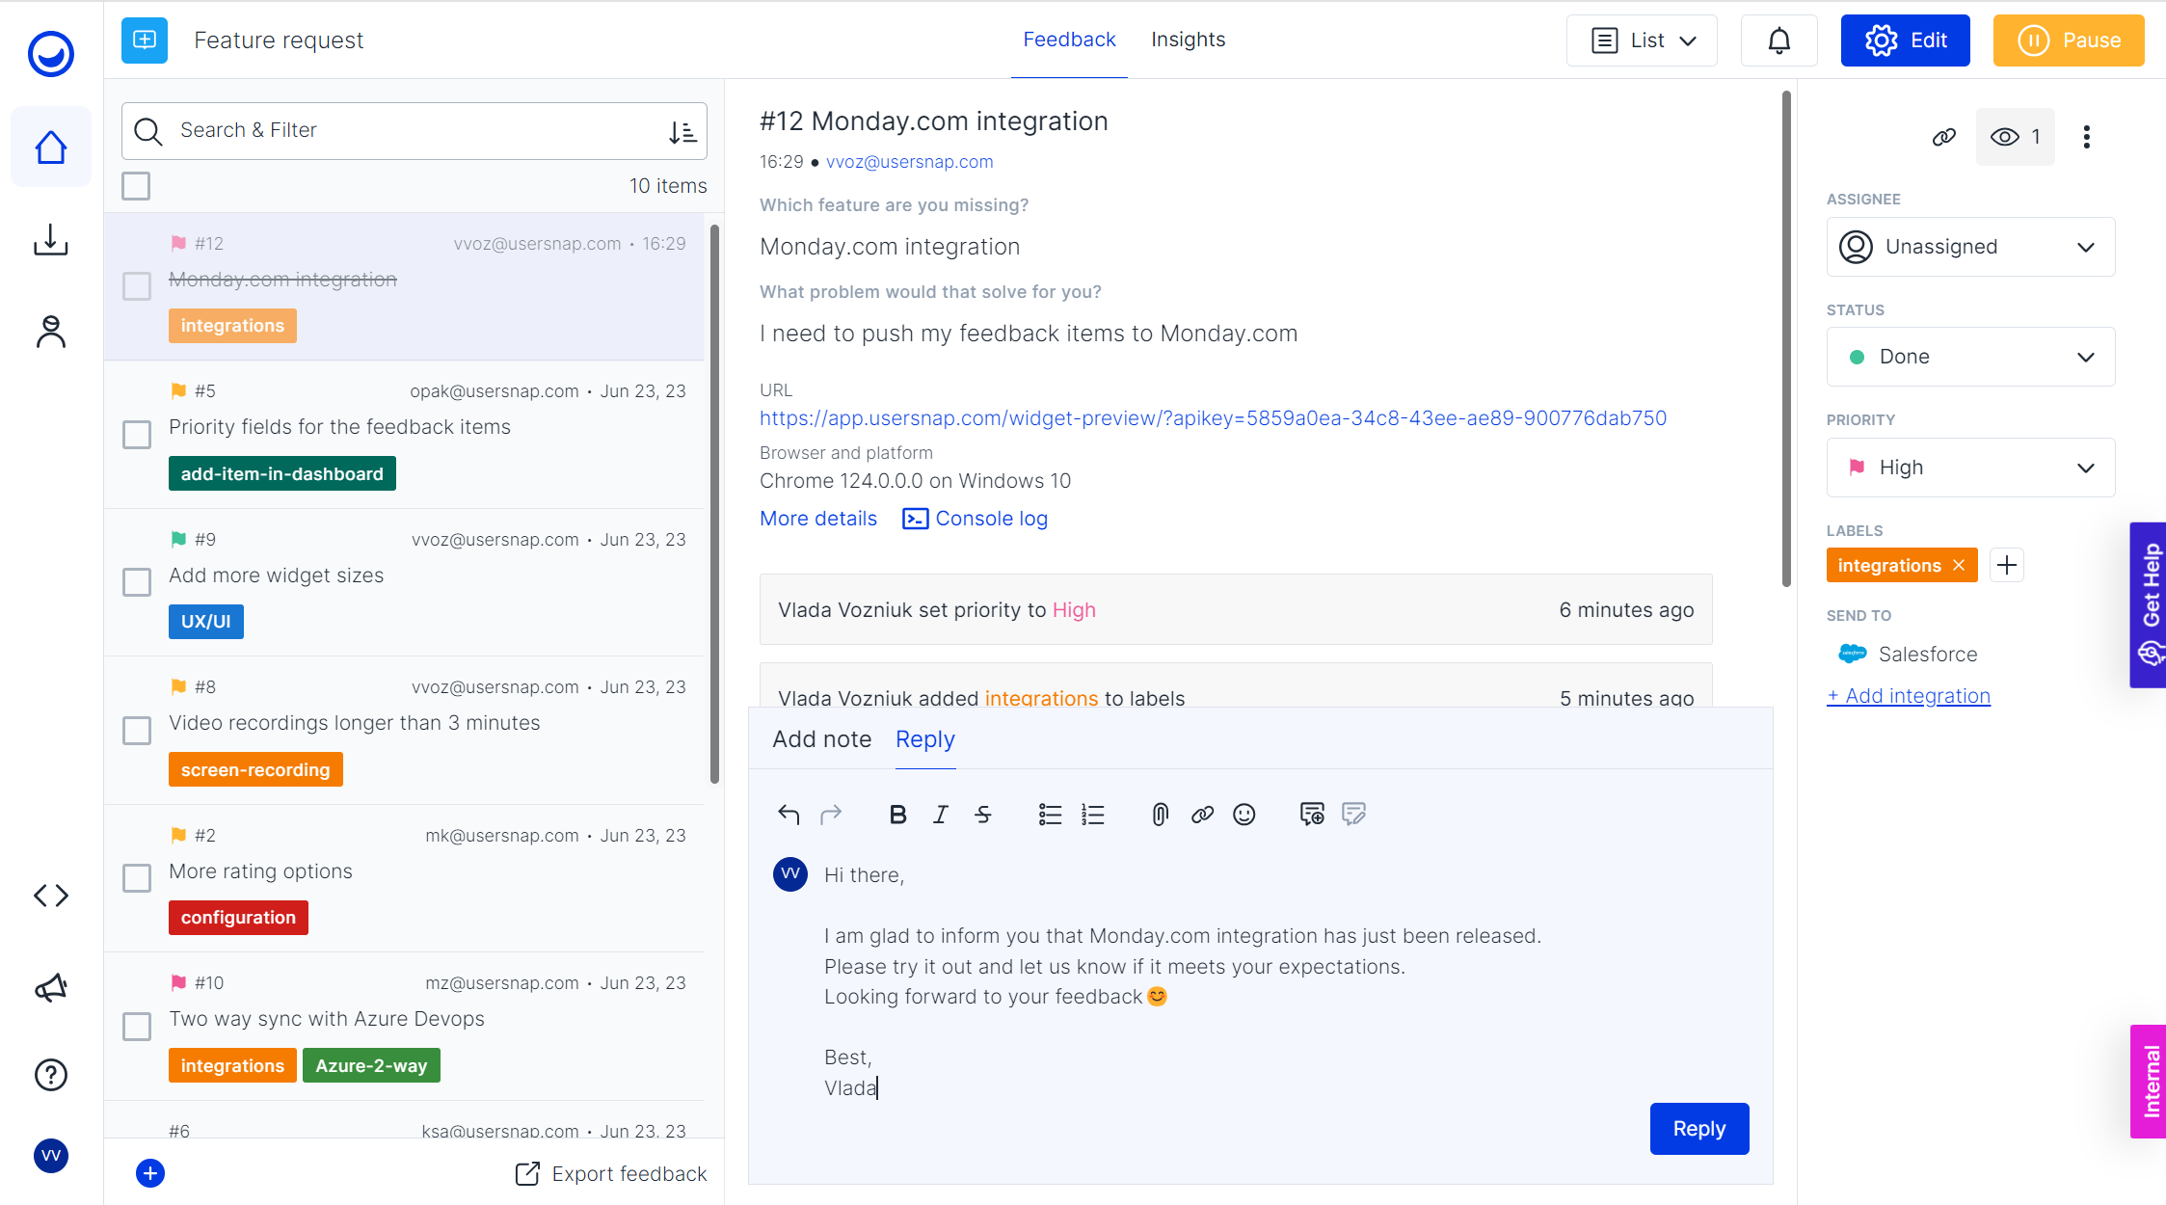The image size is (2166, 1205).
Task: Click the notifications bell icon
Action: coord(1778,40)
